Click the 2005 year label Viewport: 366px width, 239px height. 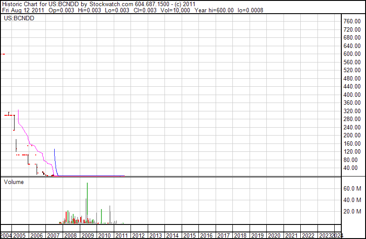[x=19, y=235]
